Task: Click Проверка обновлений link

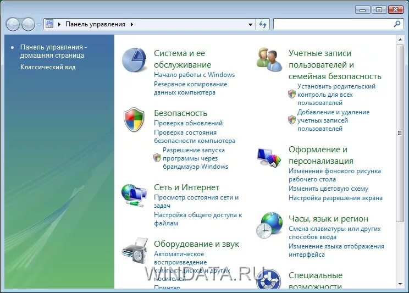Action: [189, 123]
